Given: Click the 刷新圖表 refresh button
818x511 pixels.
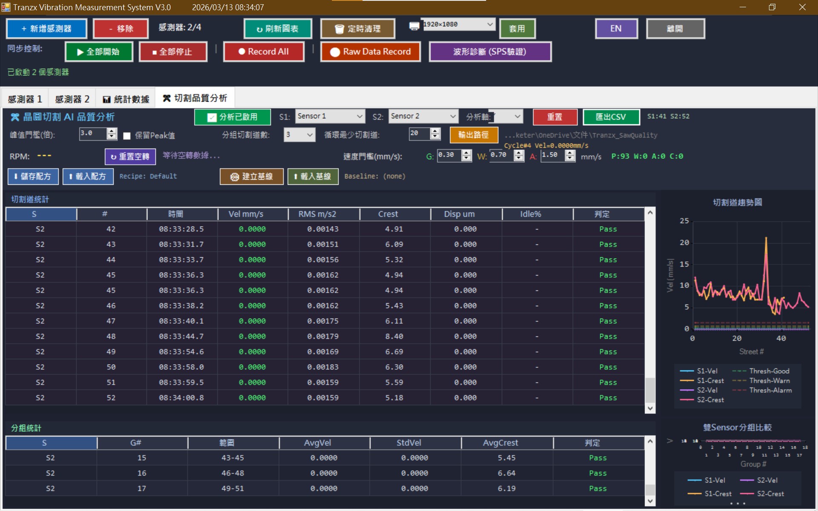Looking at the screenshot, I should coord(277,29).
